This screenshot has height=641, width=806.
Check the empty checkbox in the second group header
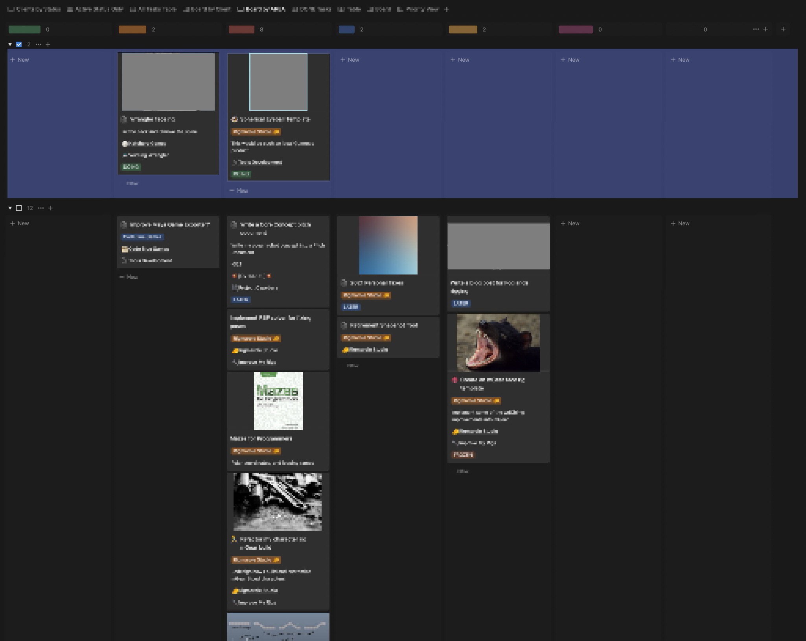[x=19, y=208]
